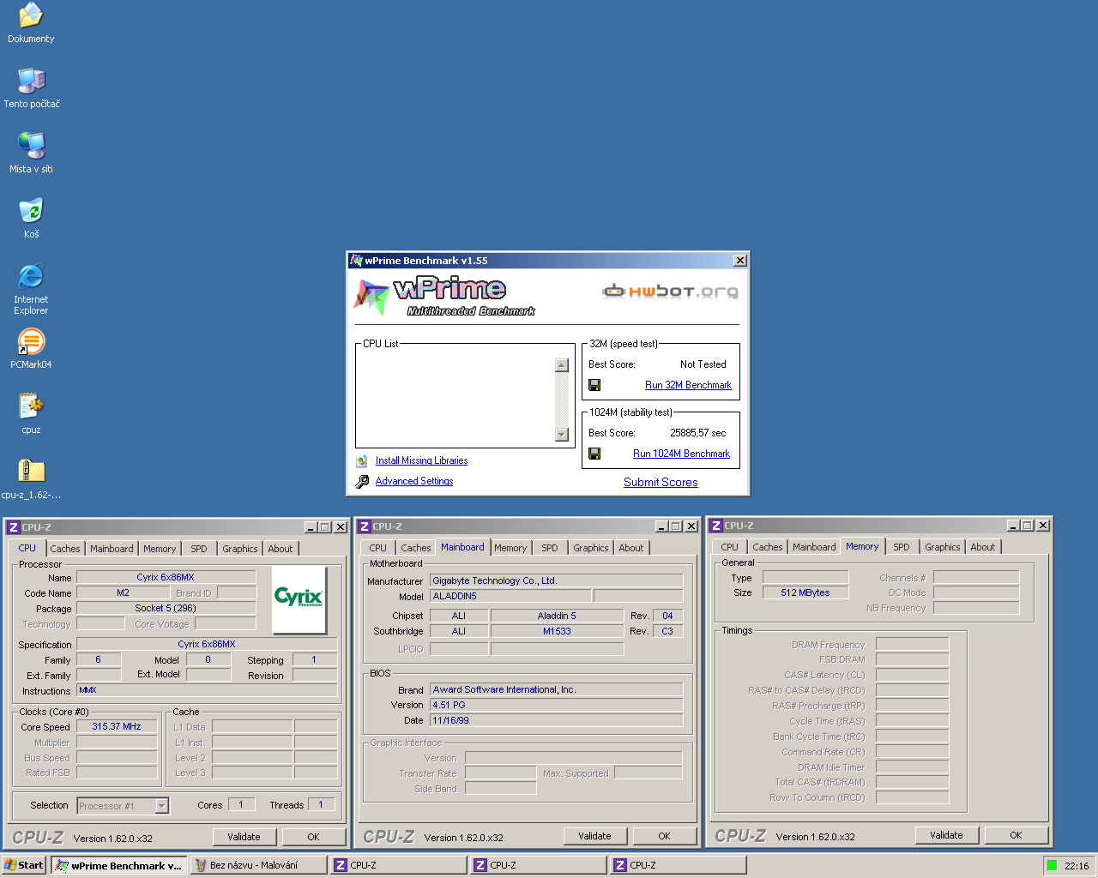The image size is (1098, 878).
Task: Click the wPrime title bar icon
Action: (x=356, y=261)
